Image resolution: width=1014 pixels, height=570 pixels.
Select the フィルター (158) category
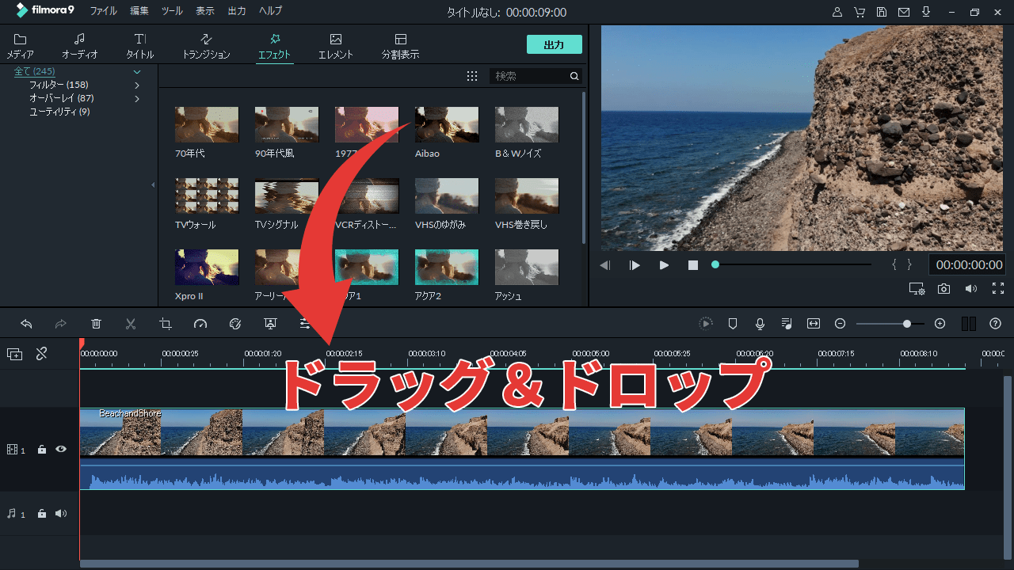59,85
